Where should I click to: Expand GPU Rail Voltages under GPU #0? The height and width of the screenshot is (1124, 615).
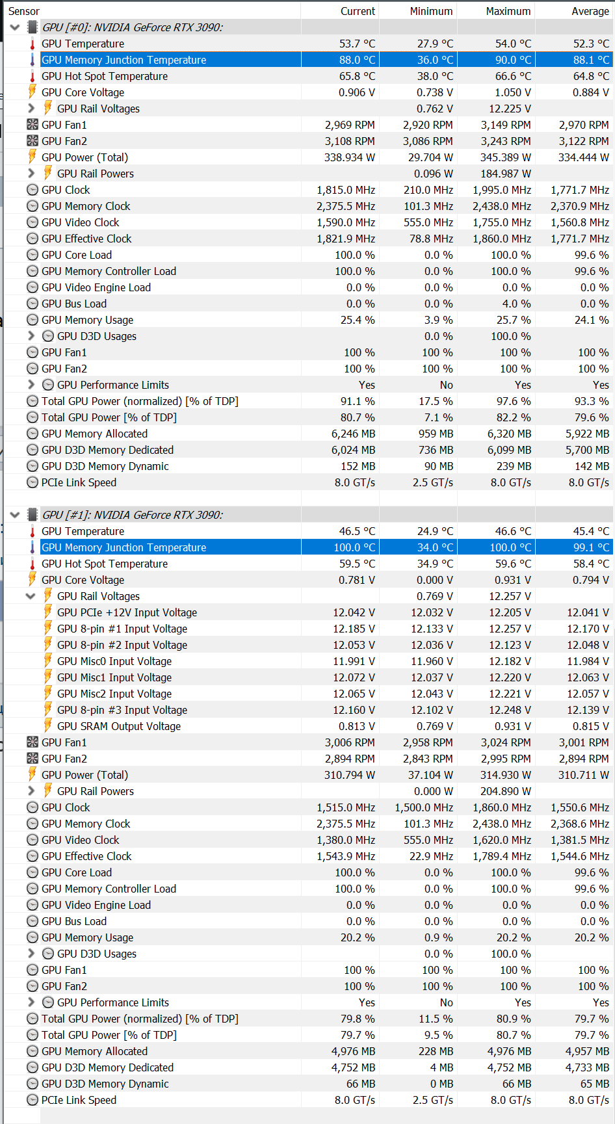(31, 109)
